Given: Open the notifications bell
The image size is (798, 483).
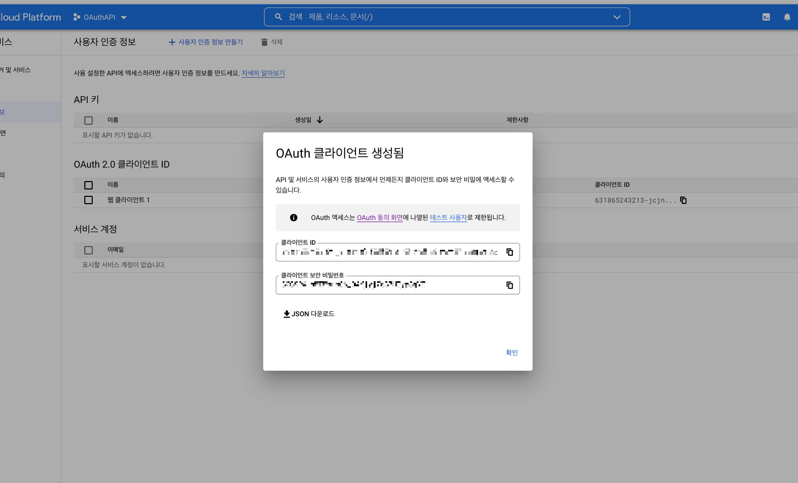Looking at the screenshot, I should pos(787,17).
